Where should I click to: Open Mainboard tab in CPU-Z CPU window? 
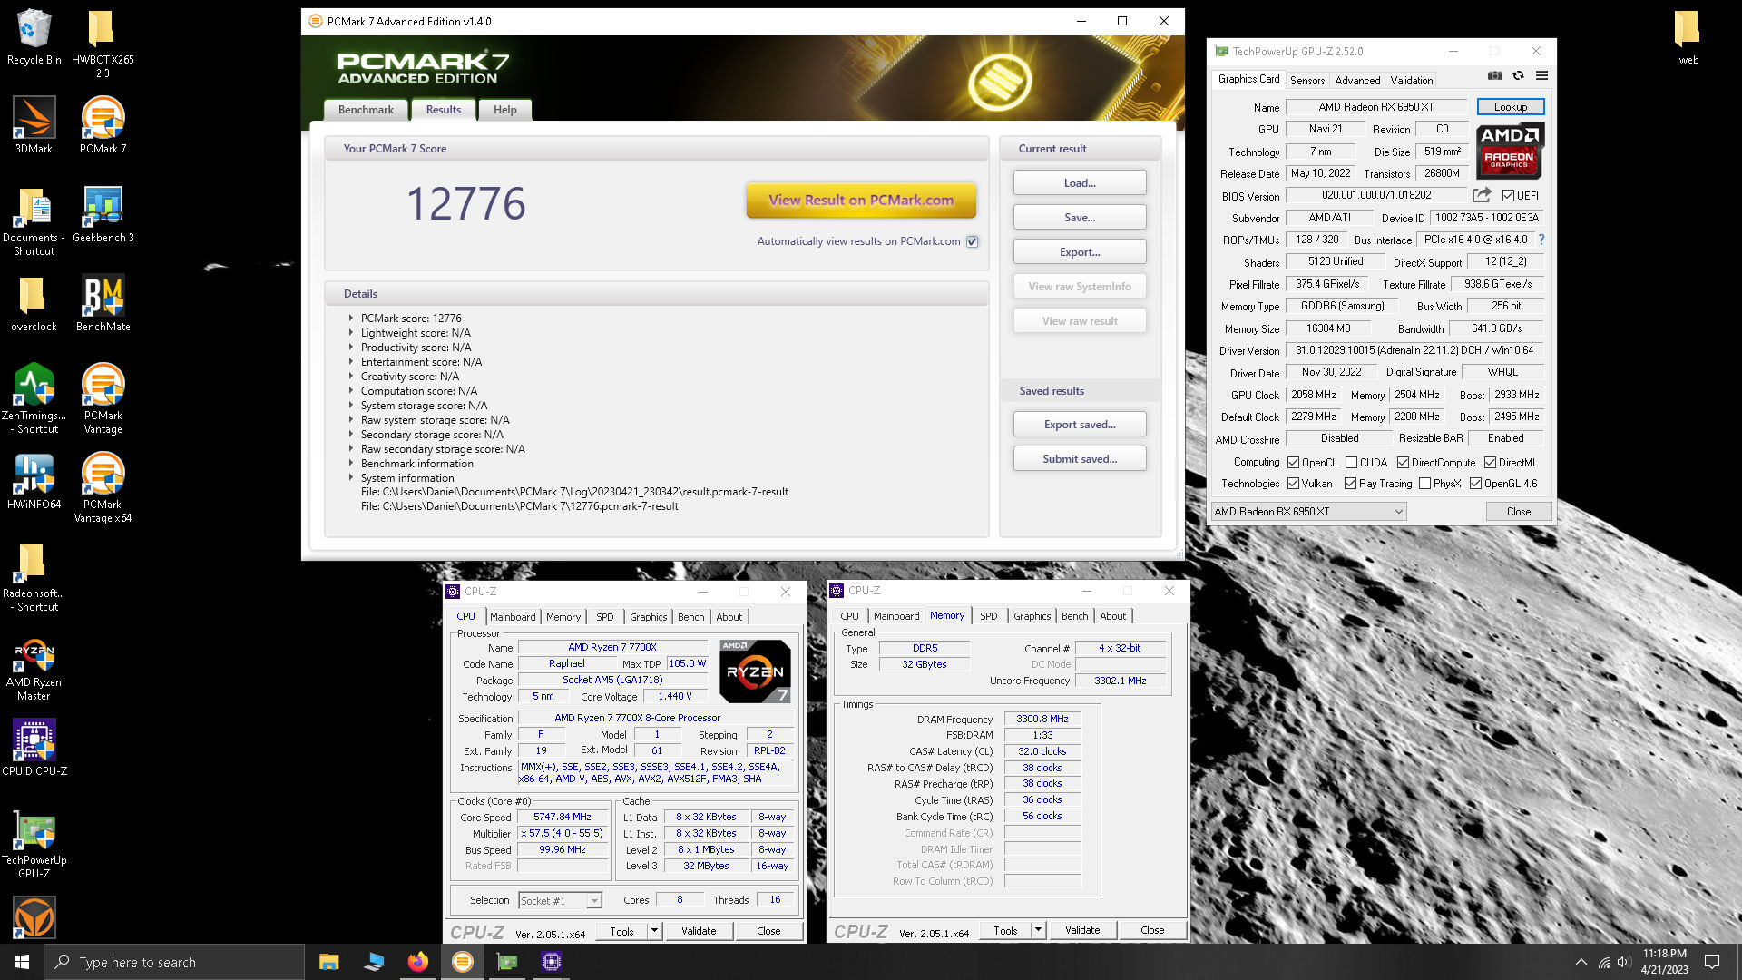click(x=513, y=617)
